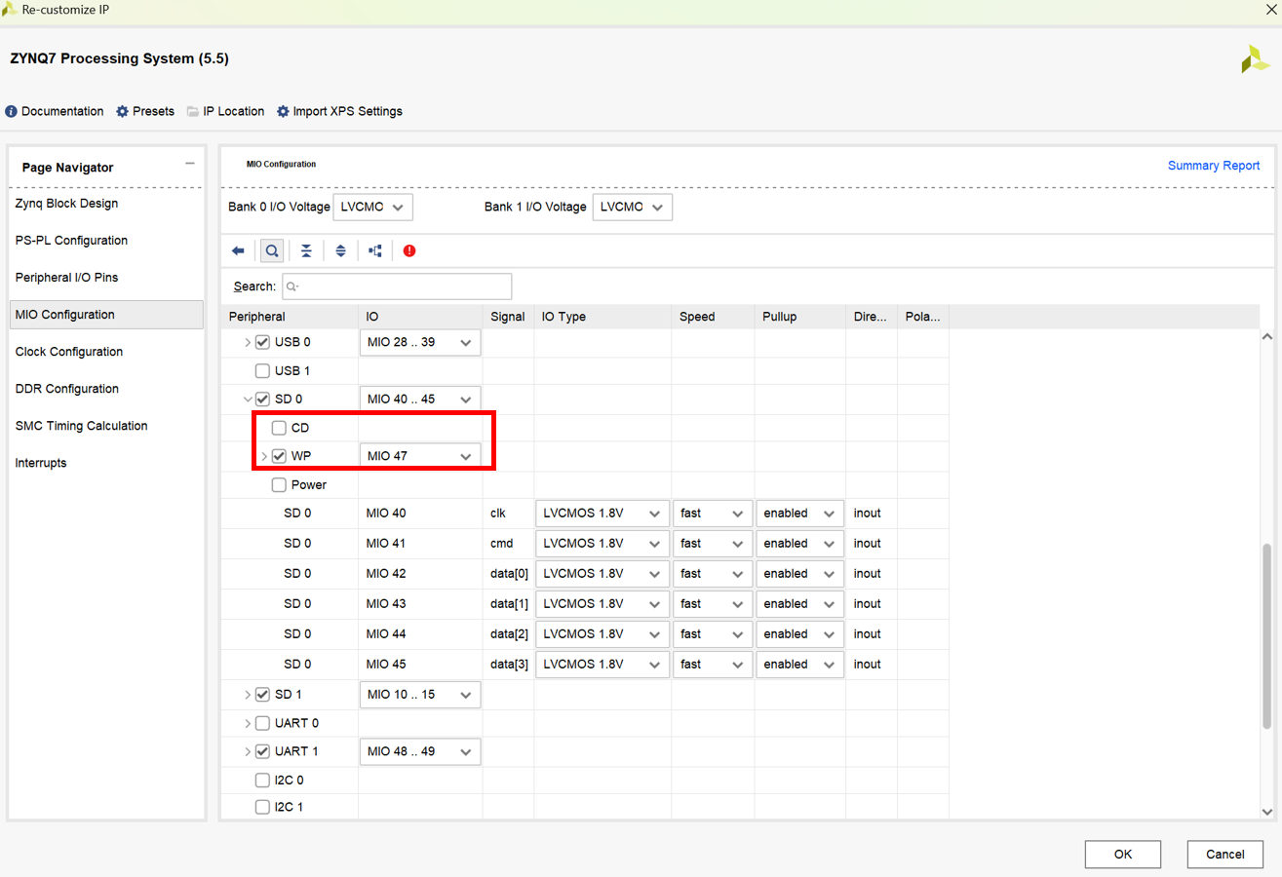Open SD 1 MIO 10 .. 15 dropdown

420,695
